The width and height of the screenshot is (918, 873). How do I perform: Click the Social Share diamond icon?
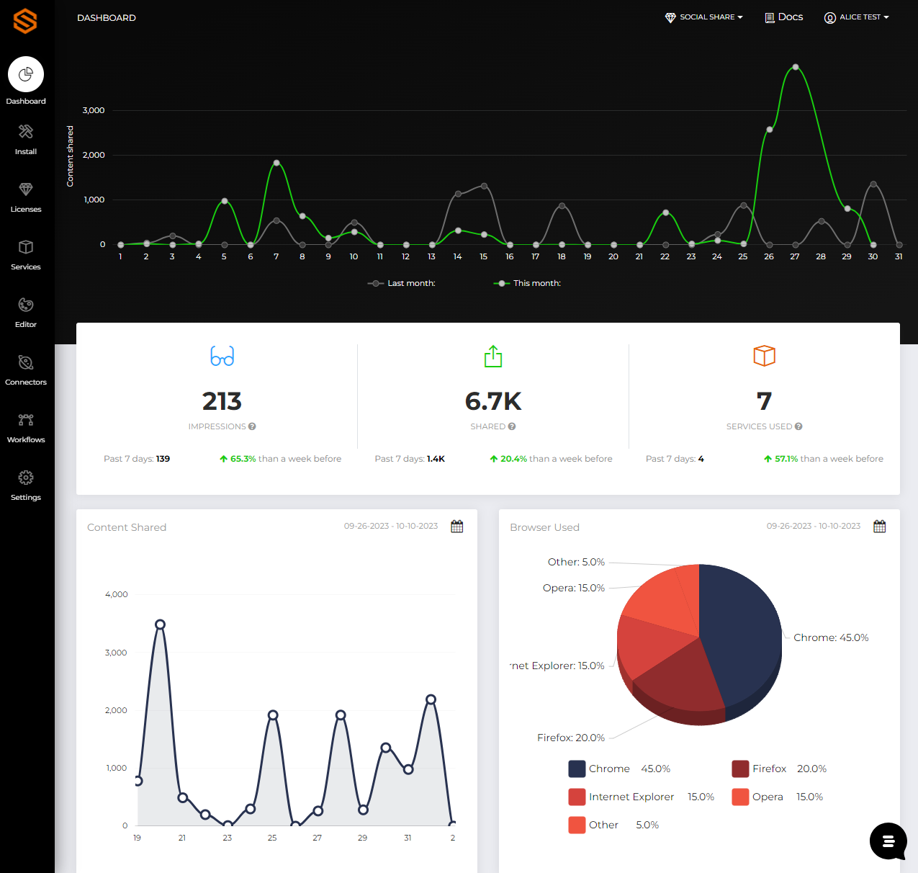pyautogui.click(x=670, y=17)
